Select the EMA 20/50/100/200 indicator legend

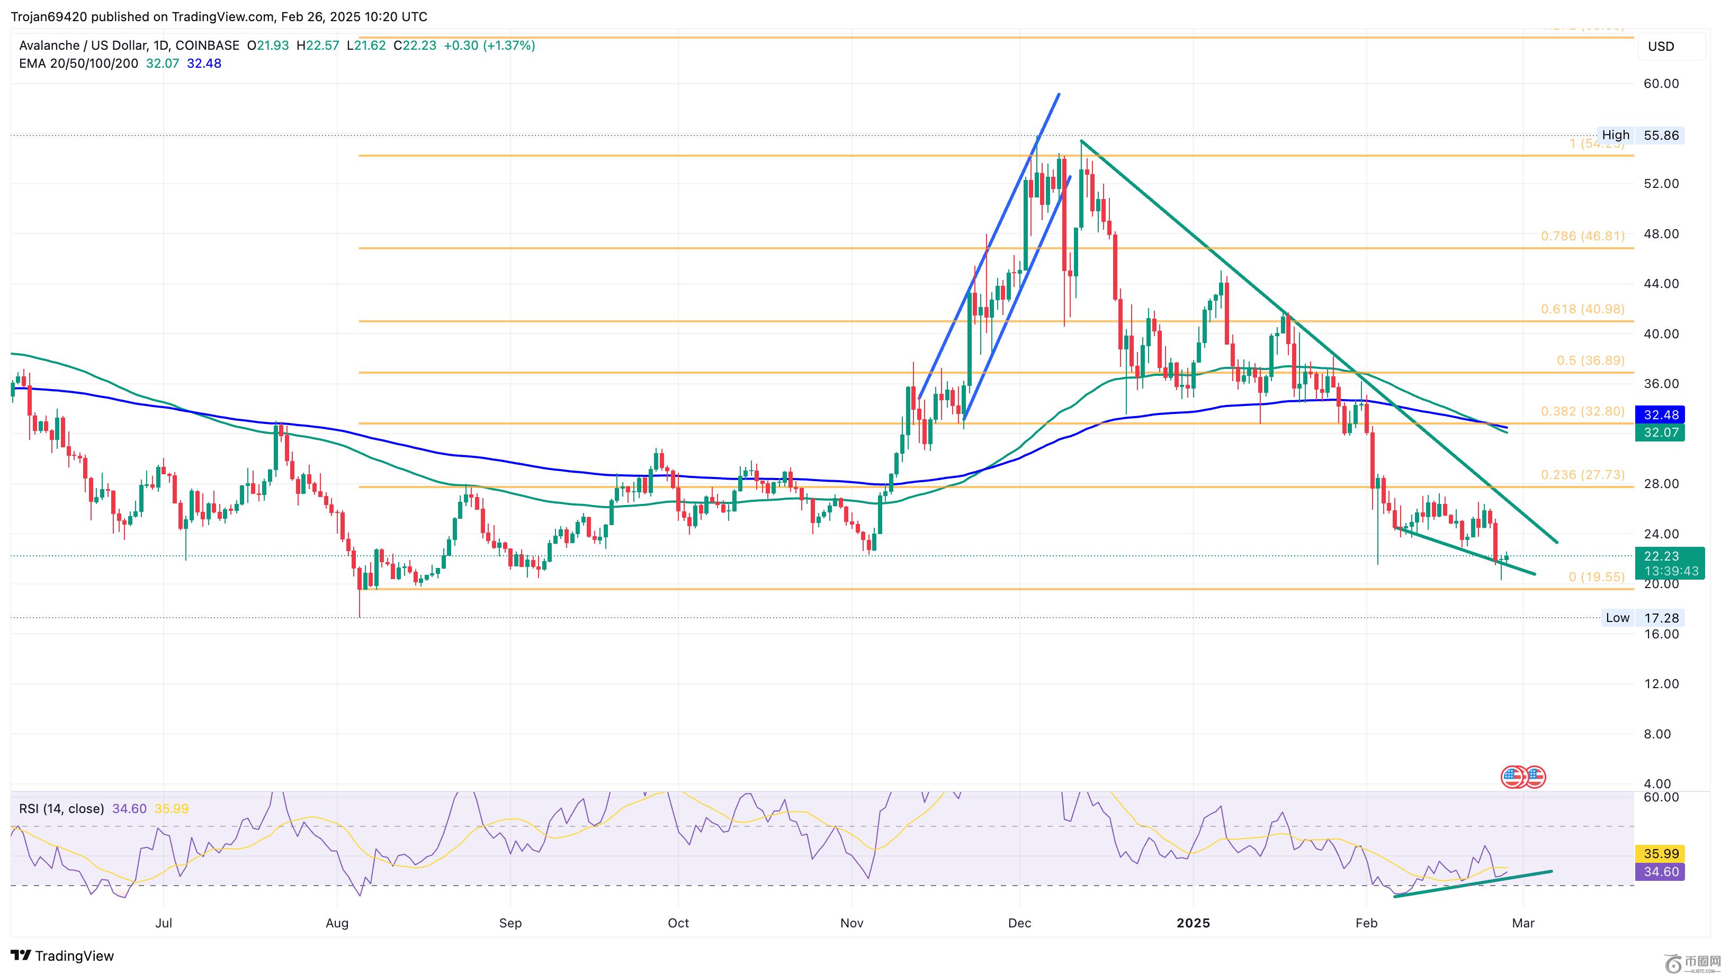pyautogui.click(x=78, y=64)
